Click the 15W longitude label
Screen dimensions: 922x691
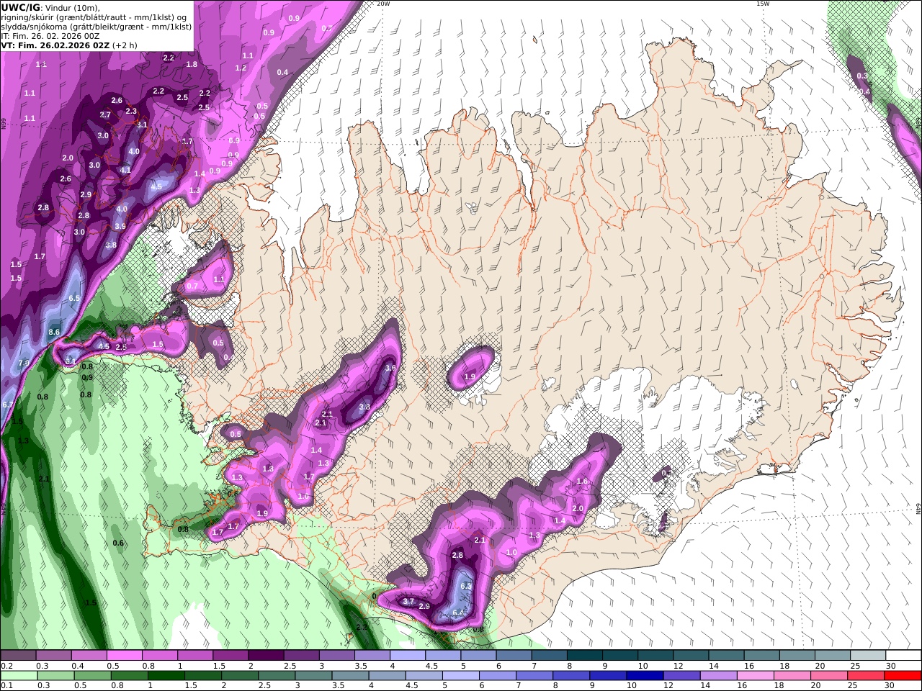click(x=762, y=4)
